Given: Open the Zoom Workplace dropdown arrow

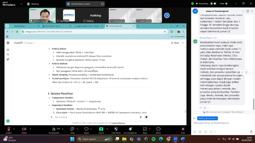Looking at the screenshot, I should tap(21, 4).
